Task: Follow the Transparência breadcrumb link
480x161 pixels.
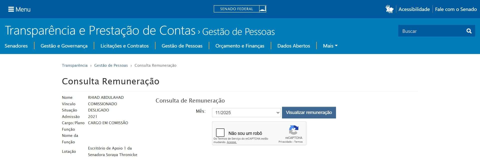Action: point(75,65)
